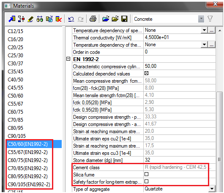Click the Save floppy disk icon

point(124,19)
